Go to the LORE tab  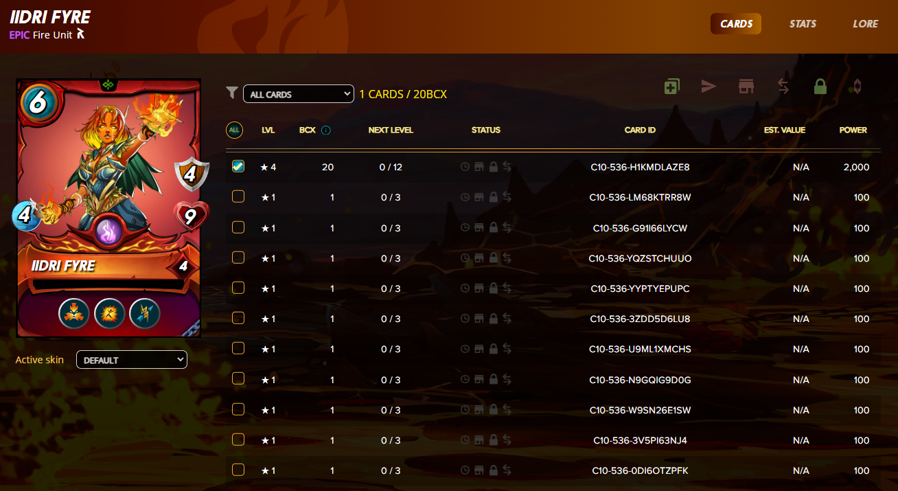pos(865,24)
